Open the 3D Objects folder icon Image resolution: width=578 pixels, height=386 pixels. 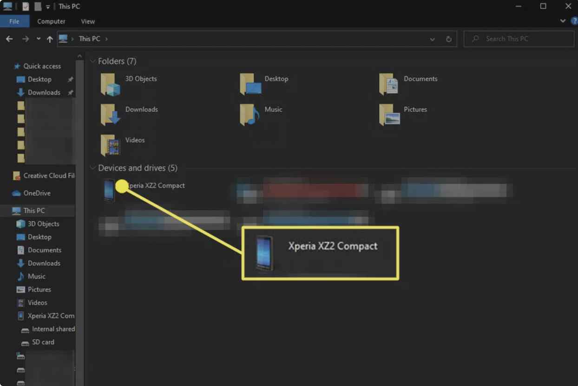pos(111,84)
